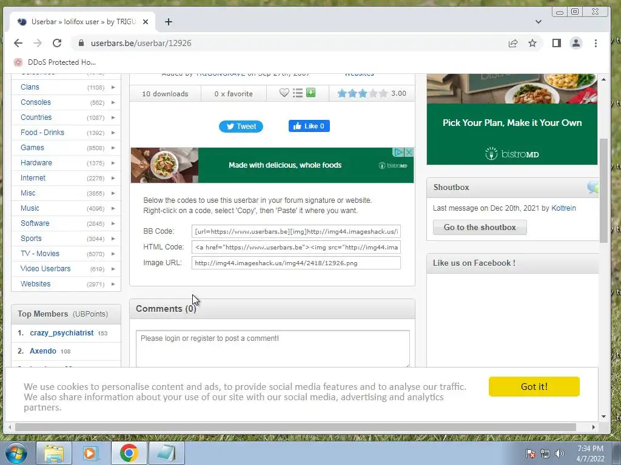Rate userbar with the fifth star
621x465 pixels.
[383, 93]
